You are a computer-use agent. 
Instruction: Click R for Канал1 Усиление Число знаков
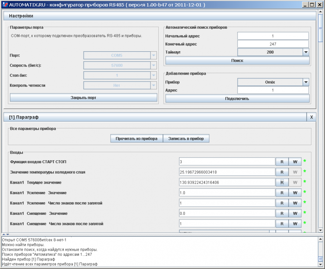(282, 203)
